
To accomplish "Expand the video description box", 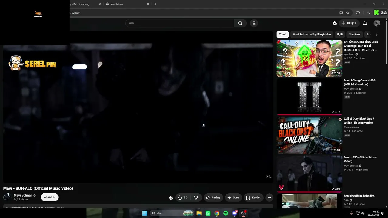I will (x=138, y=206).
